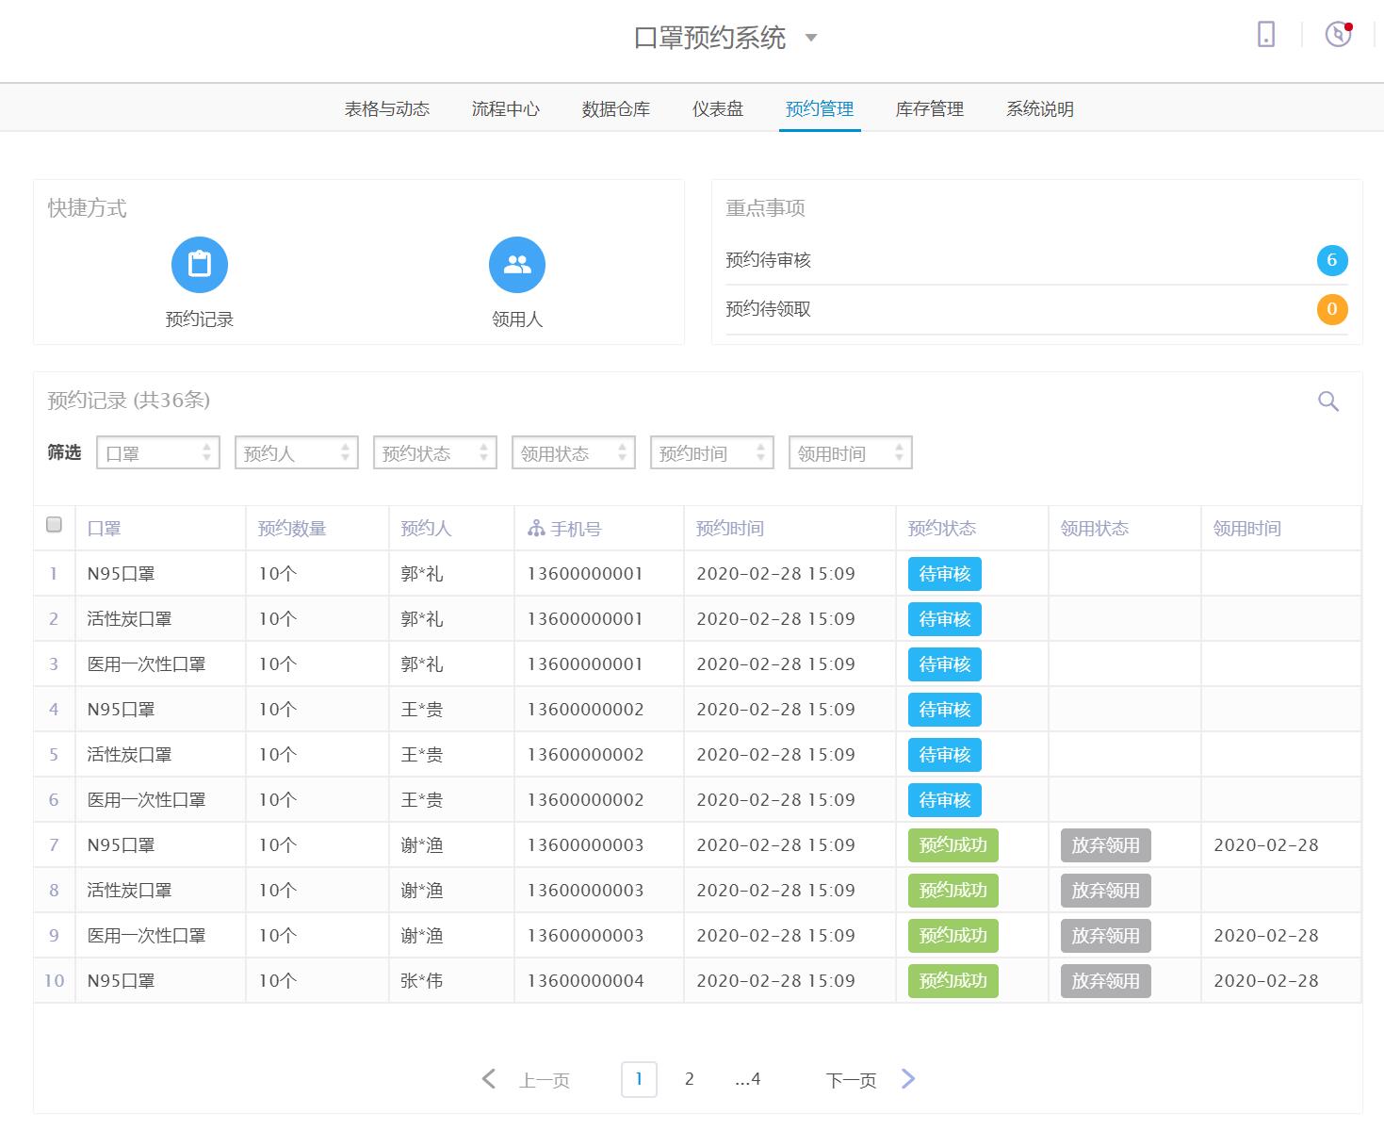Select row number 2 index cell
1384x1130 pixels.
54,619
